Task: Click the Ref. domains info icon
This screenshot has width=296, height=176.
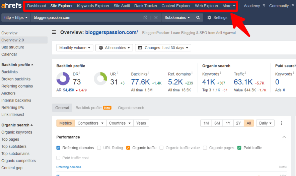Action: (x=192, y=73)
